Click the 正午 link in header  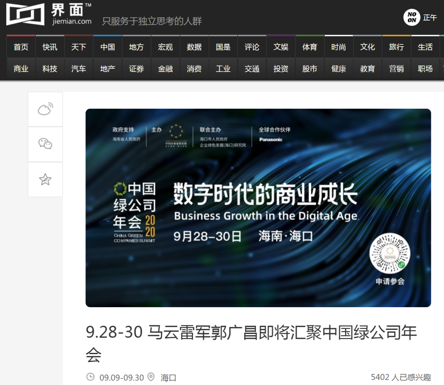click(430, 18)
